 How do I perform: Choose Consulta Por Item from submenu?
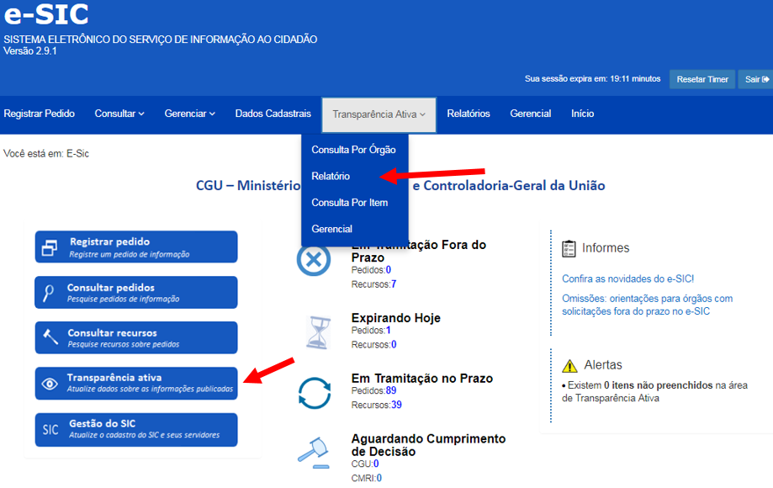pos(350,203)
